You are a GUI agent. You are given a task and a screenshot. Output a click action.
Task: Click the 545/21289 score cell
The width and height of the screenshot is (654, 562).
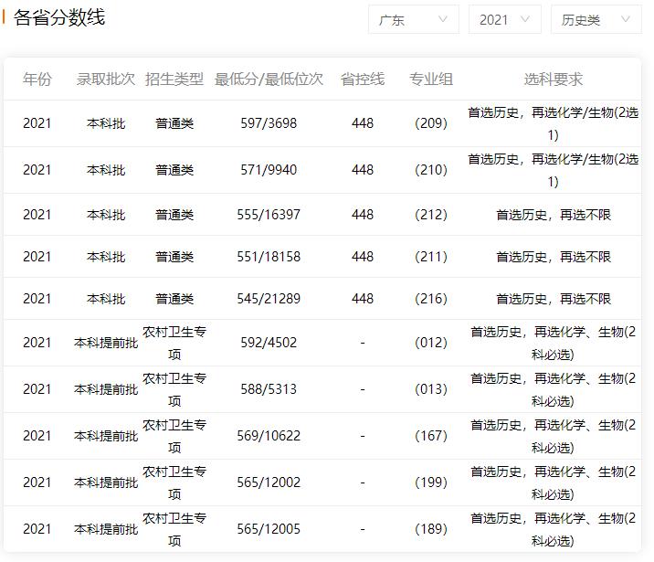point(269,299)
